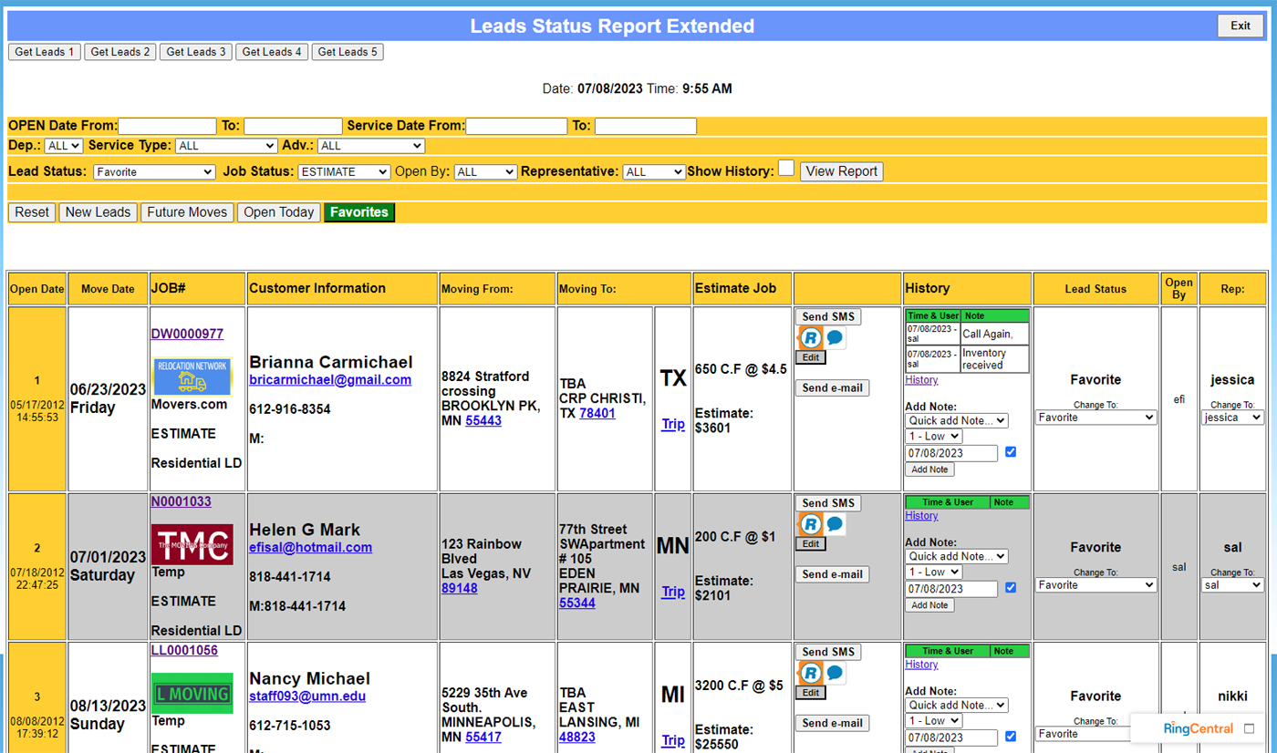This screenshot has width=1277, height=753.
Task: Switch to the Favorites quick filter
Action: pos(359,212)
